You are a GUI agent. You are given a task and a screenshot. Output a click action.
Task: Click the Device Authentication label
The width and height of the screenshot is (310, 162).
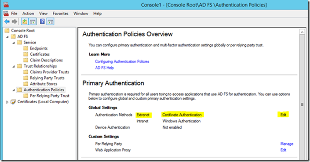tap(113, 127)
